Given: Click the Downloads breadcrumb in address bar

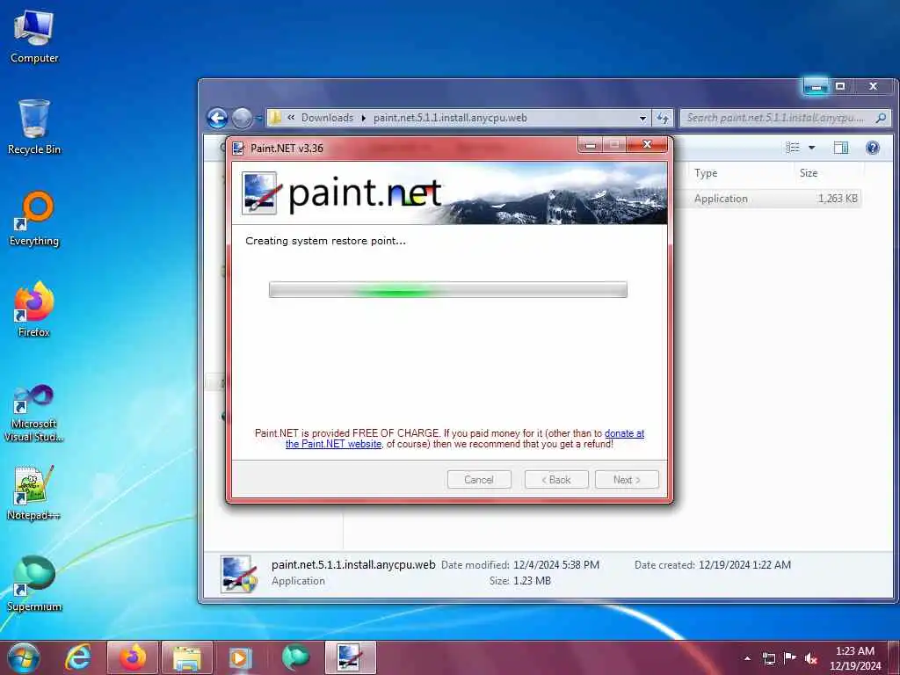Looking at the screenshot, I should coord(327,118).
